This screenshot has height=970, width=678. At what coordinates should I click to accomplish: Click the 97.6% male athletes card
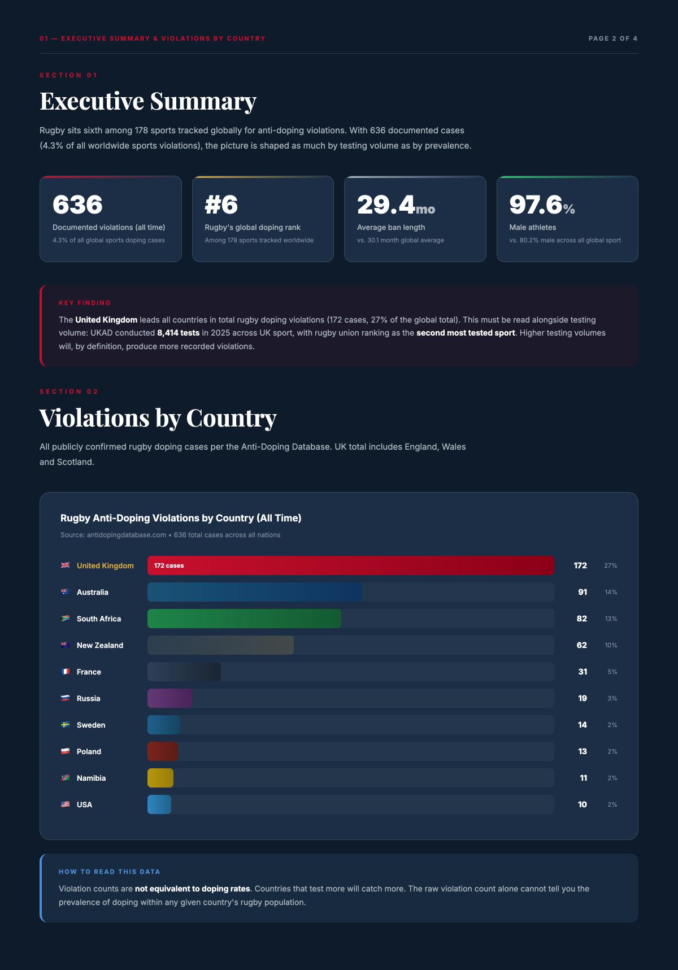click(567, 219)
